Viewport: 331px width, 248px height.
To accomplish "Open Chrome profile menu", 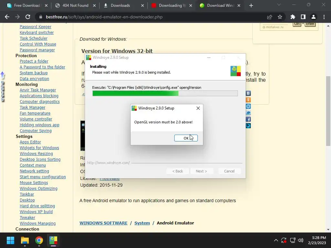I will pyautogui.click(x=314, y=17).
